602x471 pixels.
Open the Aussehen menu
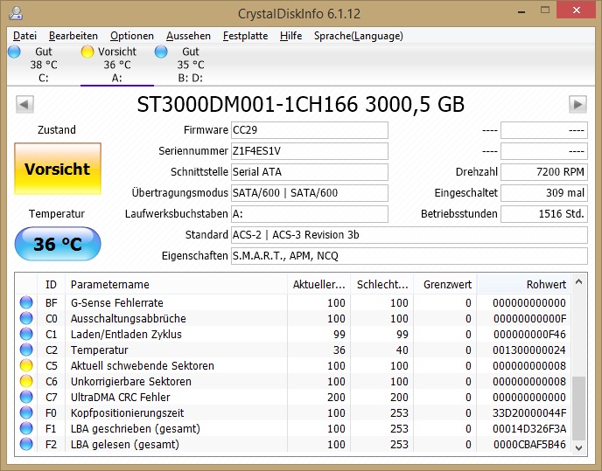click(188, 36)
